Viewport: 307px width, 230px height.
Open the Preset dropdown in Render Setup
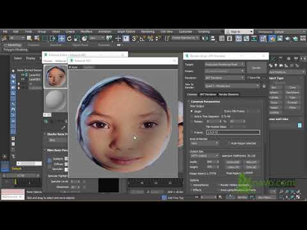224,71
